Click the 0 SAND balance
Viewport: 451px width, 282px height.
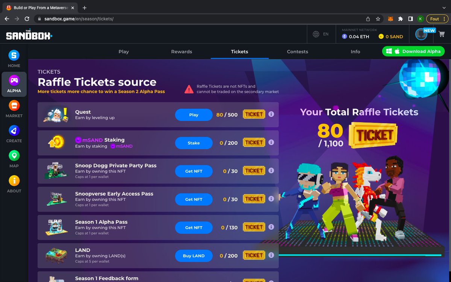[390, 36]
